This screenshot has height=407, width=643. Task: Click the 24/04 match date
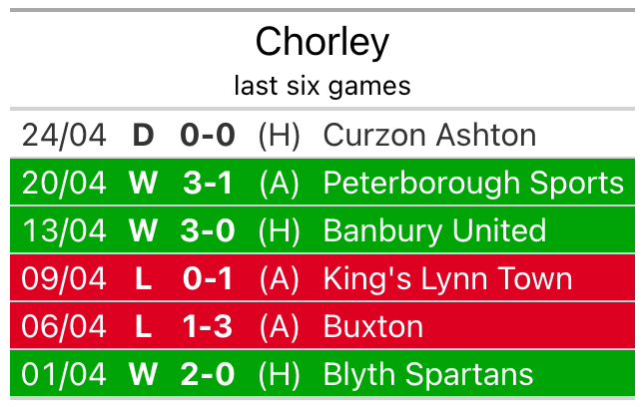pyautogui.click(x=64, y=135)
